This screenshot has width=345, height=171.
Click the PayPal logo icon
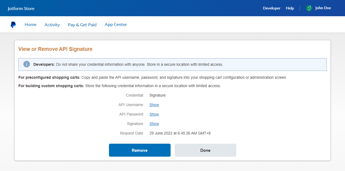13,25
